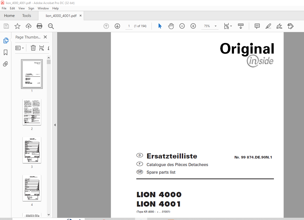Select page 4 thumbnail
Image resolution: width=304 pixels, height=220 pixels.
[x=32, y=188]
